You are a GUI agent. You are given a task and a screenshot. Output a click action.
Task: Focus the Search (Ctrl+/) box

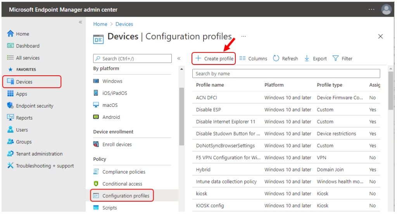click(133, 59)
